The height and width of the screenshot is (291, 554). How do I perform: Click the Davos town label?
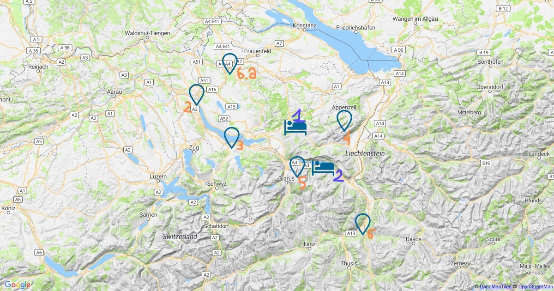[x=414, y=239]
